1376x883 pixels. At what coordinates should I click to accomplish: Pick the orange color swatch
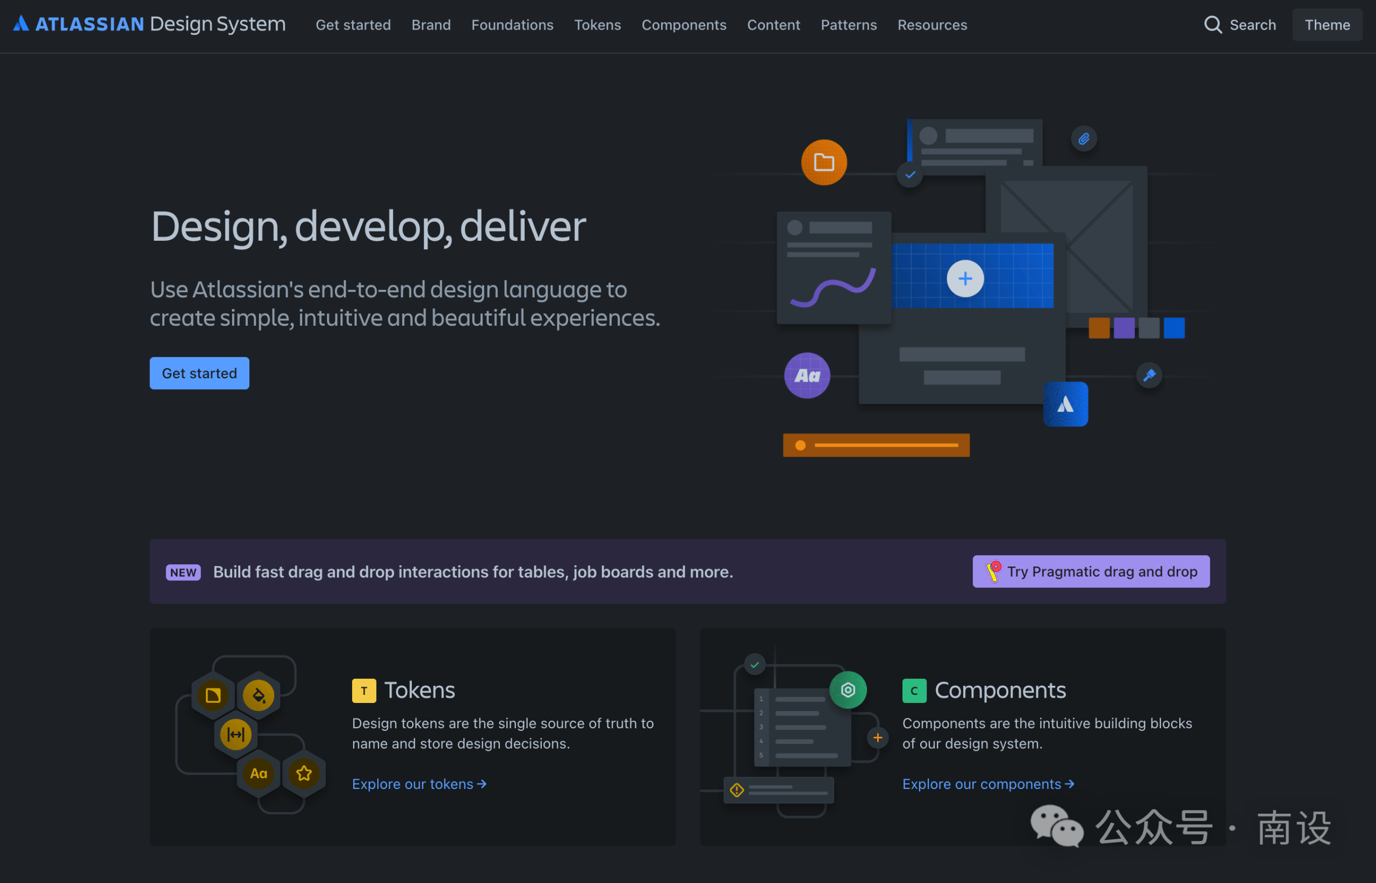1099,328
